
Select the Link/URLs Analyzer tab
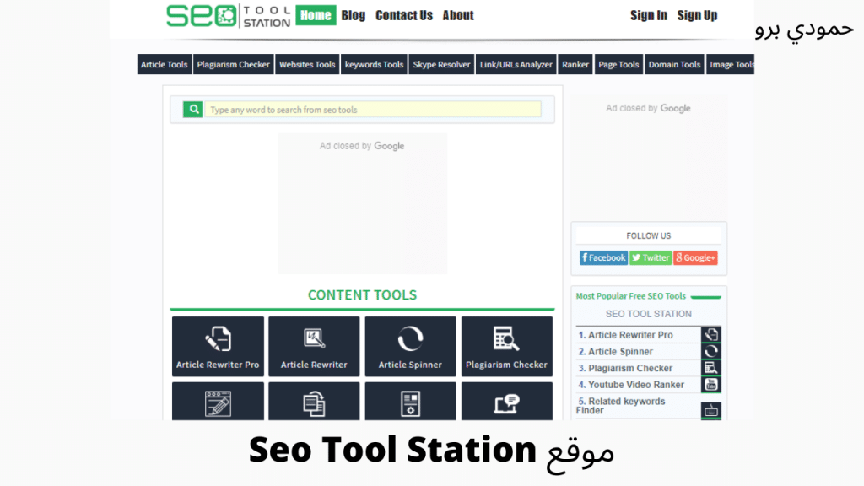[x=516, y=64]
